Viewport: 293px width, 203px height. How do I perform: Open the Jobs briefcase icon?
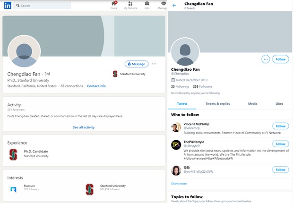147,4
